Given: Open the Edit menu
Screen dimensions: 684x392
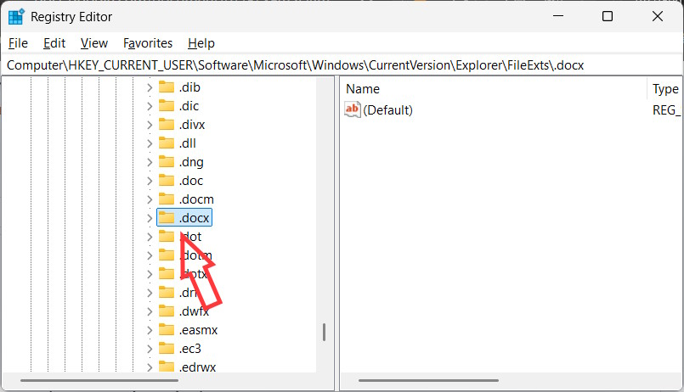Looking at the screenshot, I should coord(54,43).
